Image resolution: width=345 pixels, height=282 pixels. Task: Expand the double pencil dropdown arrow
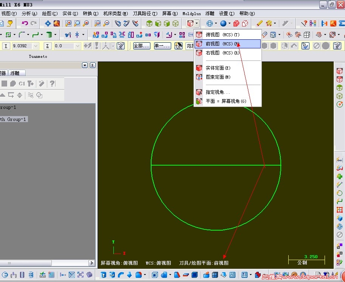[275, 23]
